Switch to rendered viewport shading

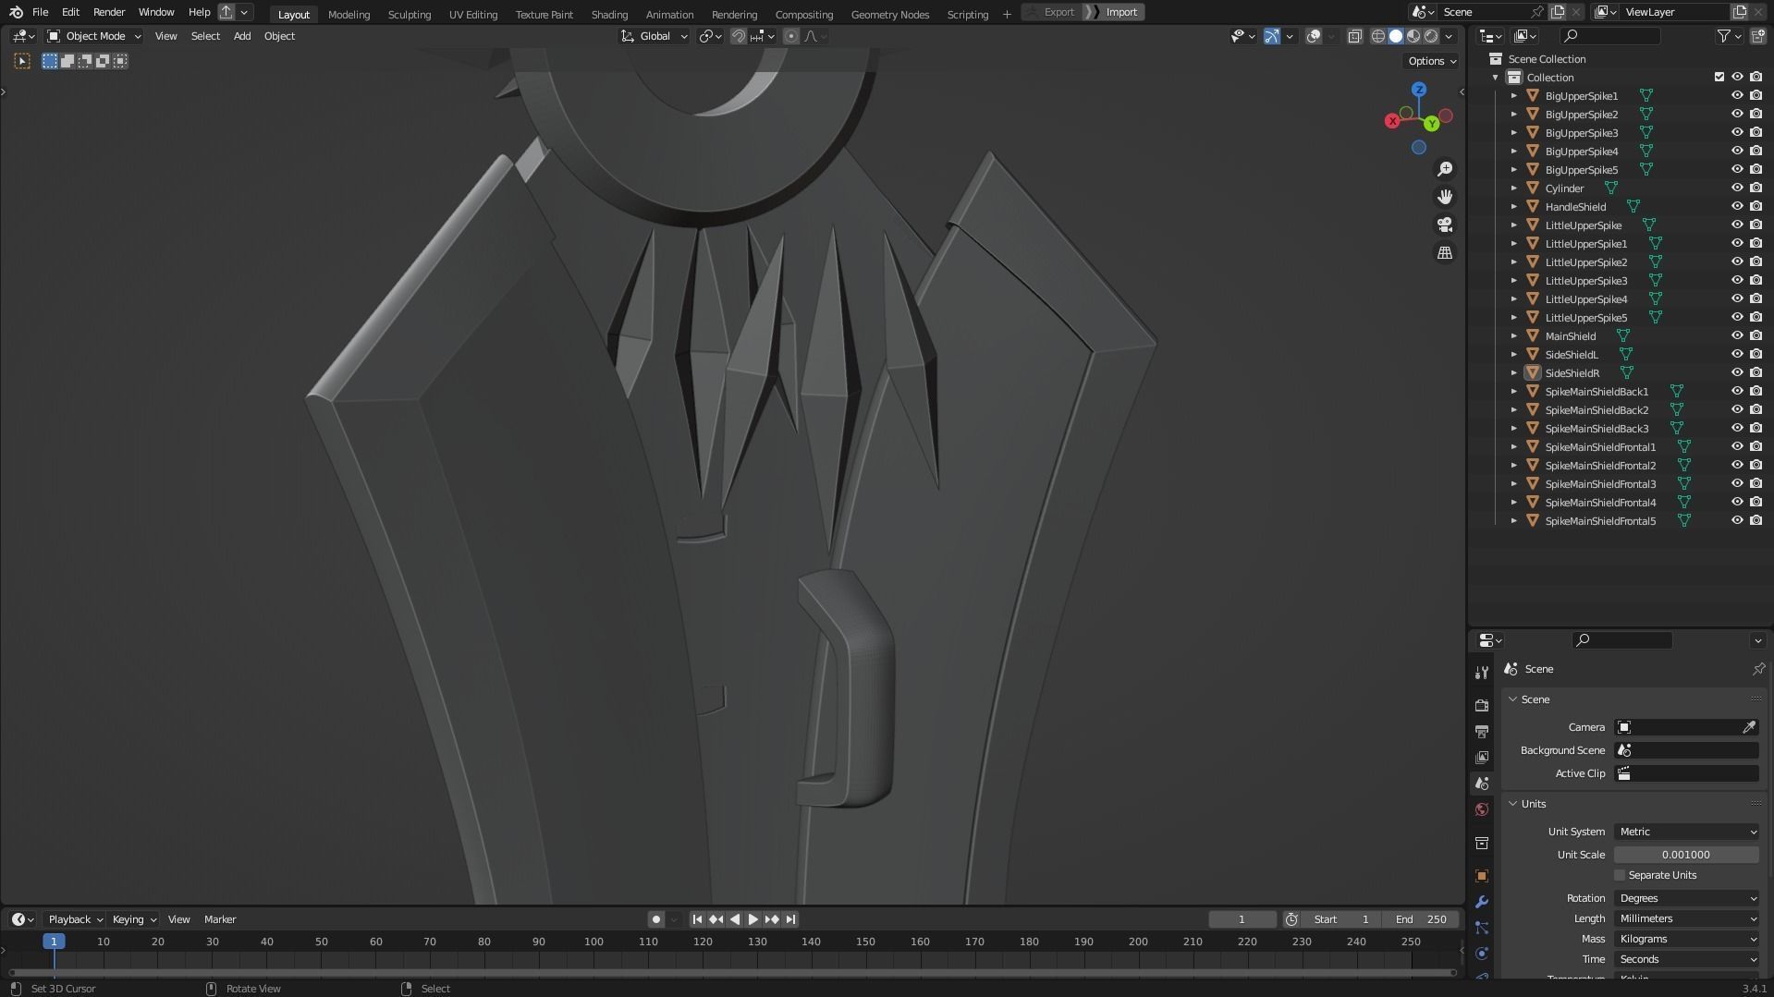point(1431,36)
